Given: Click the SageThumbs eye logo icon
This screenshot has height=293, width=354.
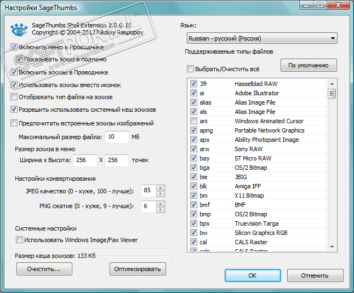Looking at the screenshot, I should (19, 30).
